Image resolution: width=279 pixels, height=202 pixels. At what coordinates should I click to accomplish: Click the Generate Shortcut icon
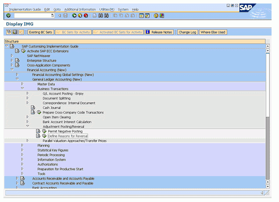(x=147, y=16)
